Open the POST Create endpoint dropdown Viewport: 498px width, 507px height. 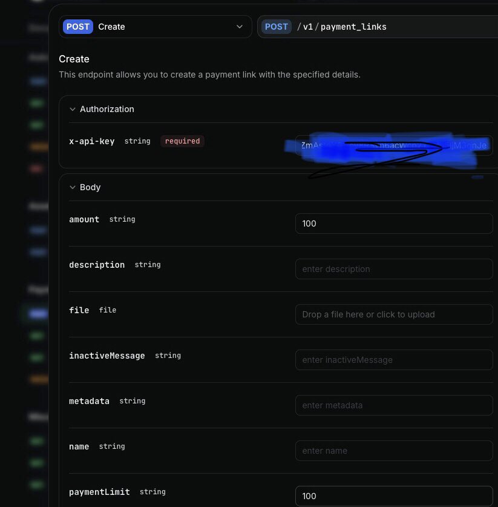(156, 27)
